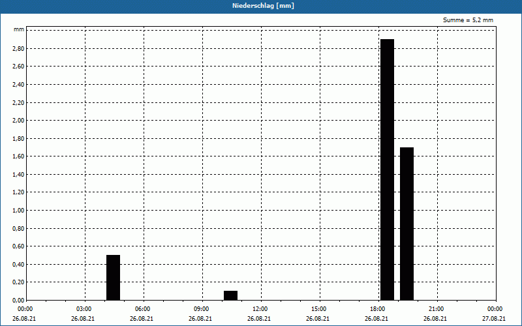Click the 0,00 y-axis value

coord(18,300)
